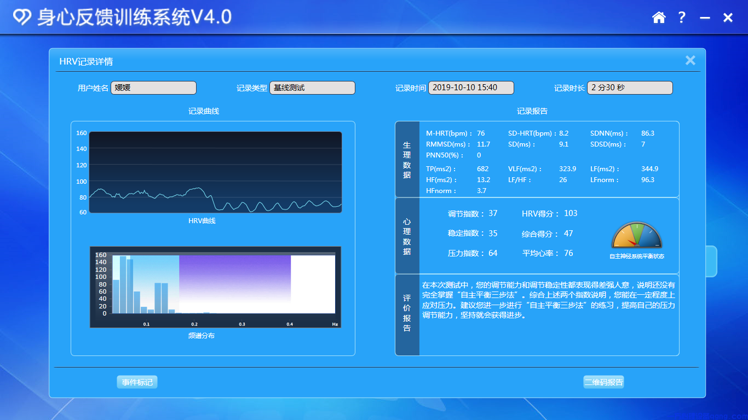The image size is (748, 420).
Task: Click the Home icon in title bar
Action: [x=659, y=17]
